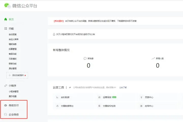Select 页面模版 in the sidebar
The width and height of the screenshot is (183, 122).
coord(13,59)
